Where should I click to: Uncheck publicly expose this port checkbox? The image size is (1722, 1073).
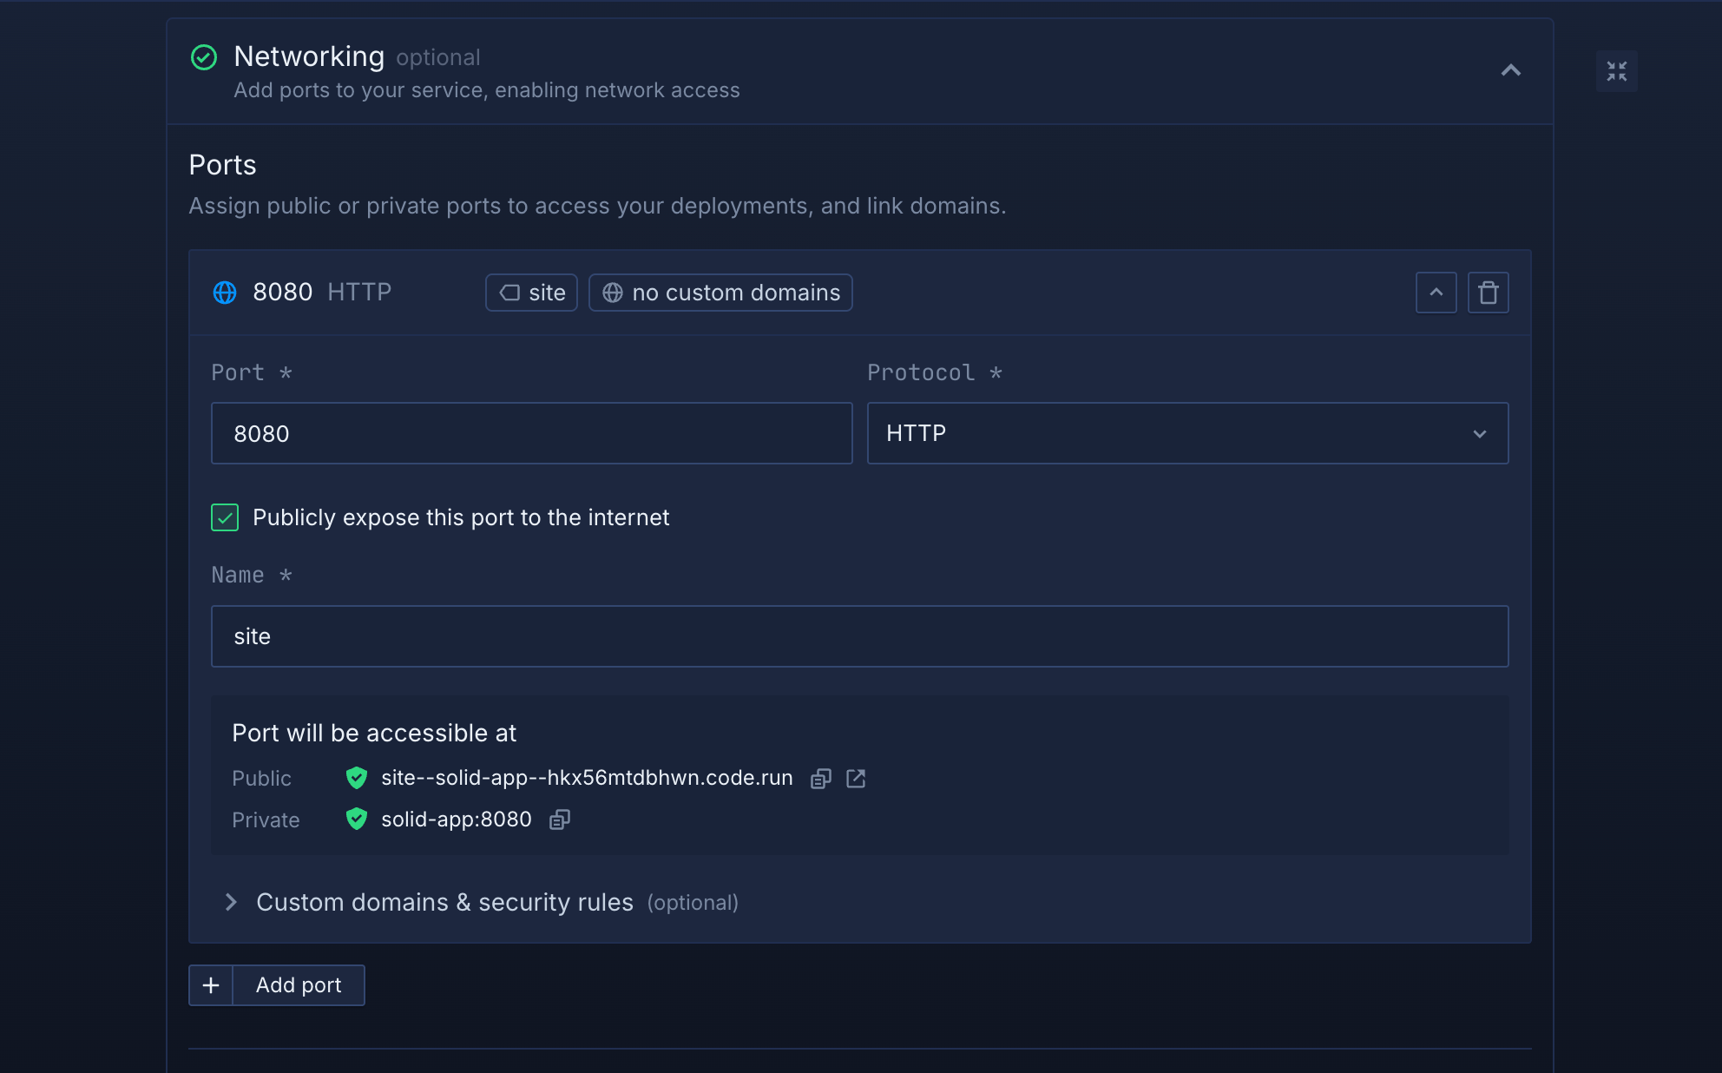pos(225,517)
